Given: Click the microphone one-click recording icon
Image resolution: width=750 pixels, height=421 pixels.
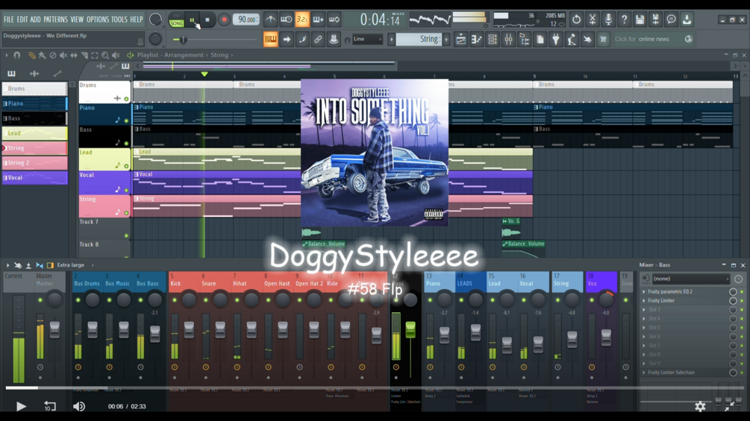Looking at the screenshot, I should pos(608,19).
